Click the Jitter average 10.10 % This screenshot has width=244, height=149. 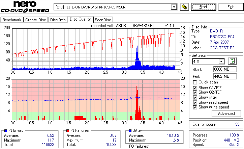pyautogui.click(x=173, y=135)
